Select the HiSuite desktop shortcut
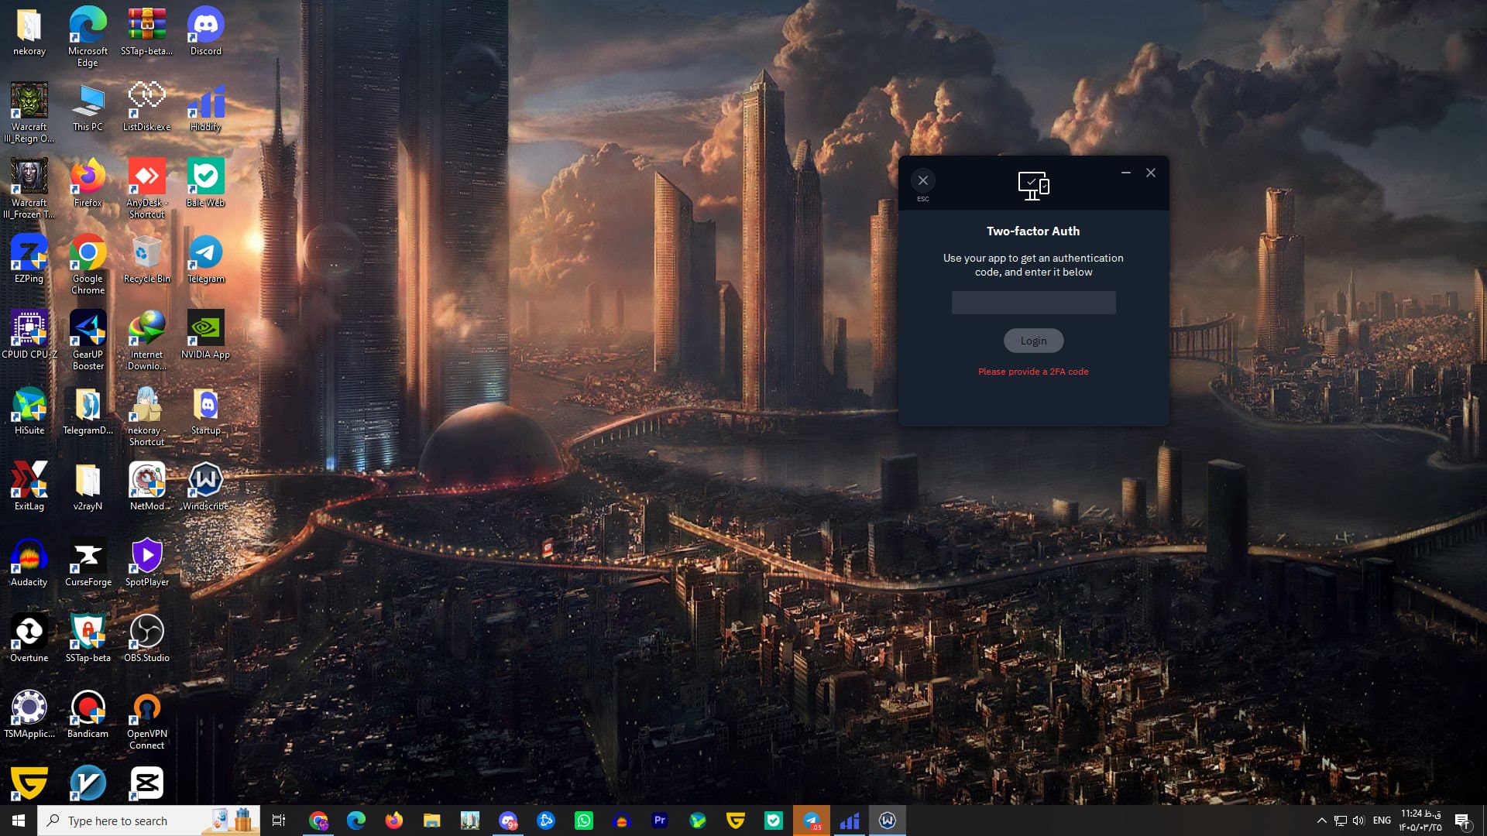The image size is (1487, 836). (x=29, y=412)
